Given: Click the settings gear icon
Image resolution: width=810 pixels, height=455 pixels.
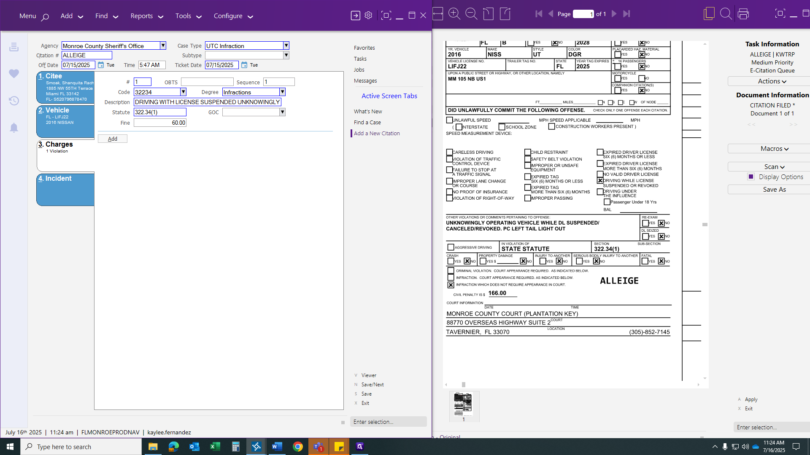Looking at the screenshot, I should 368,16.
